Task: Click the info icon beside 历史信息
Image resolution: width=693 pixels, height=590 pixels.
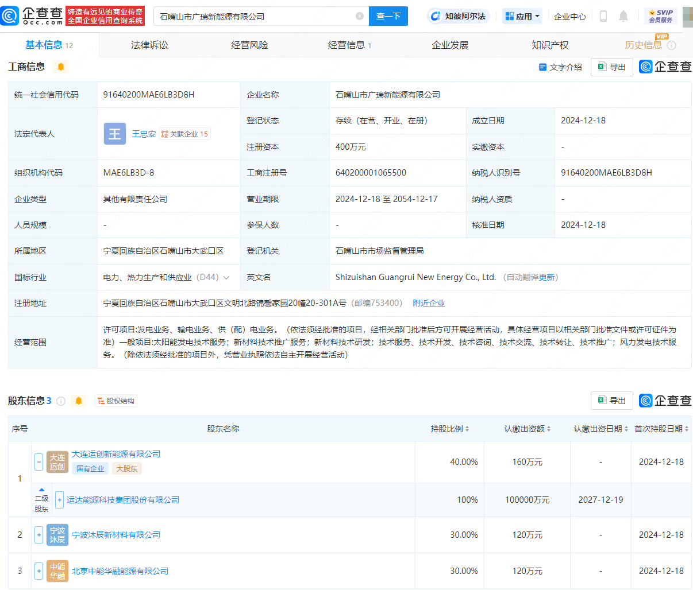Action: [x=672, y=45]
